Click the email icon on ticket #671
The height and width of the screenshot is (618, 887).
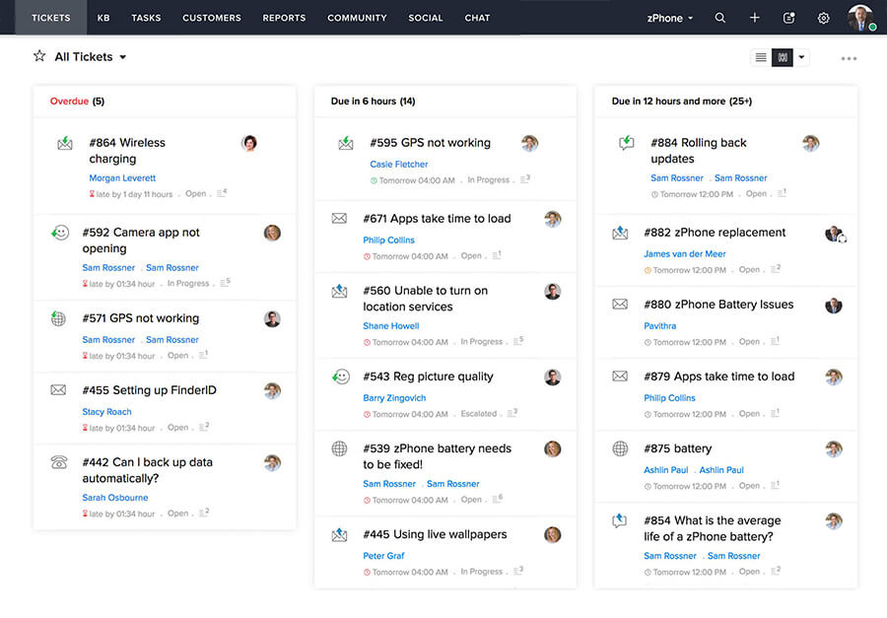point(339,219)
